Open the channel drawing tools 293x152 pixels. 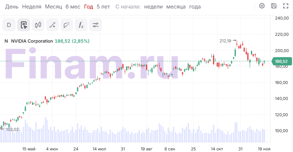67,25
